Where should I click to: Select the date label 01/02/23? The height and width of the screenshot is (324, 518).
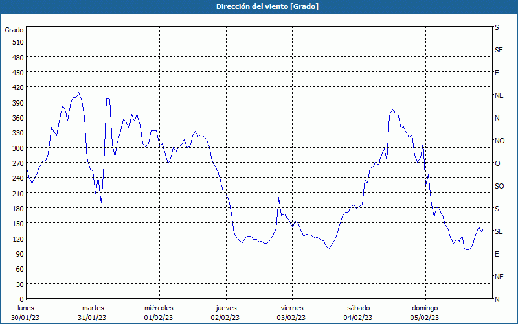159,318
